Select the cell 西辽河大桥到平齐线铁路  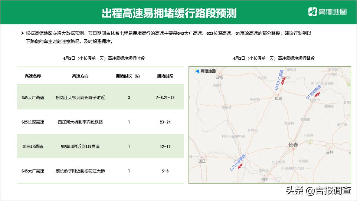coord(80,122)
